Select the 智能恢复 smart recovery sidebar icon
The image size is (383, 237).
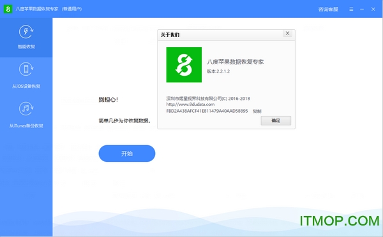[26, 32]
